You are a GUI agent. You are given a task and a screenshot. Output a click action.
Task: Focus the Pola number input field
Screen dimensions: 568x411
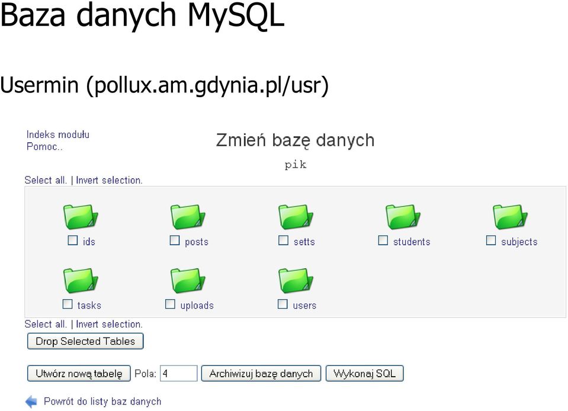(x=179, y=373)
